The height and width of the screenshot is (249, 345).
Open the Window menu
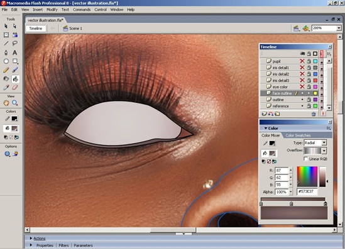(x=117, y=9)
